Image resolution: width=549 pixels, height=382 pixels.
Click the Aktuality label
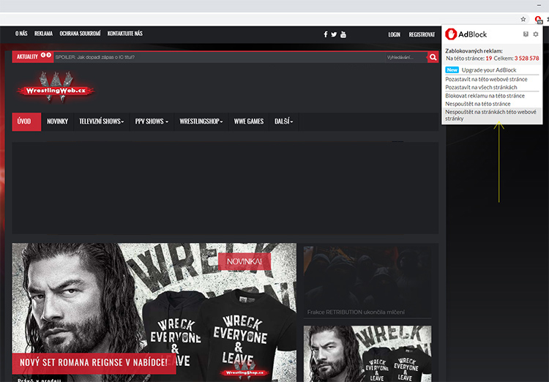[x=27, y=57]
